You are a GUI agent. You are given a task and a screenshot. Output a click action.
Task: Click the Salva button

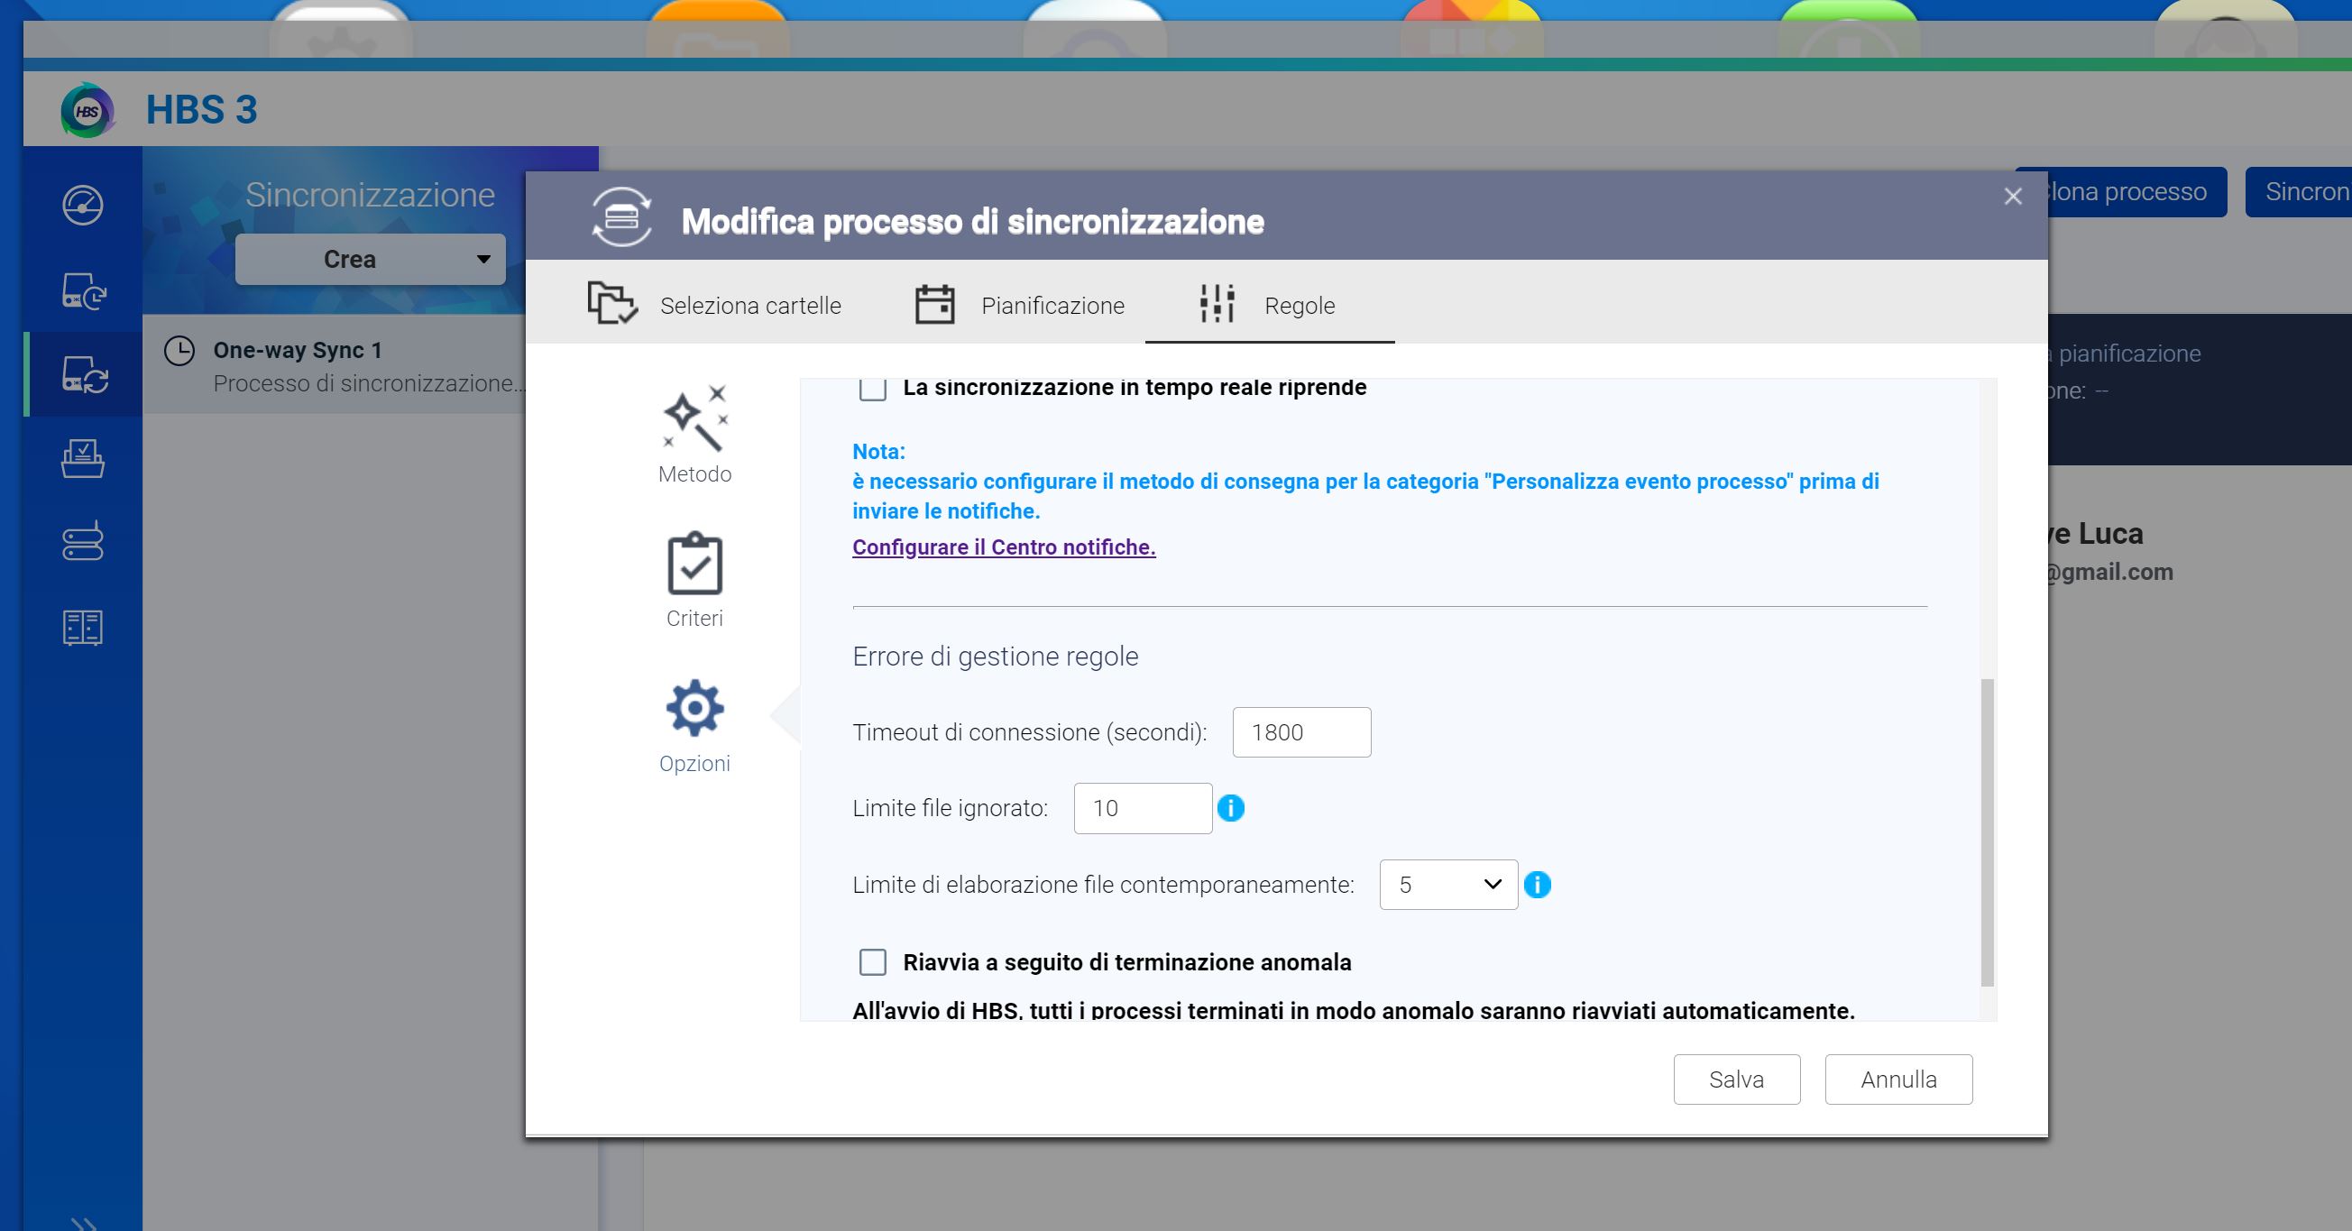click(1736, 1079)
